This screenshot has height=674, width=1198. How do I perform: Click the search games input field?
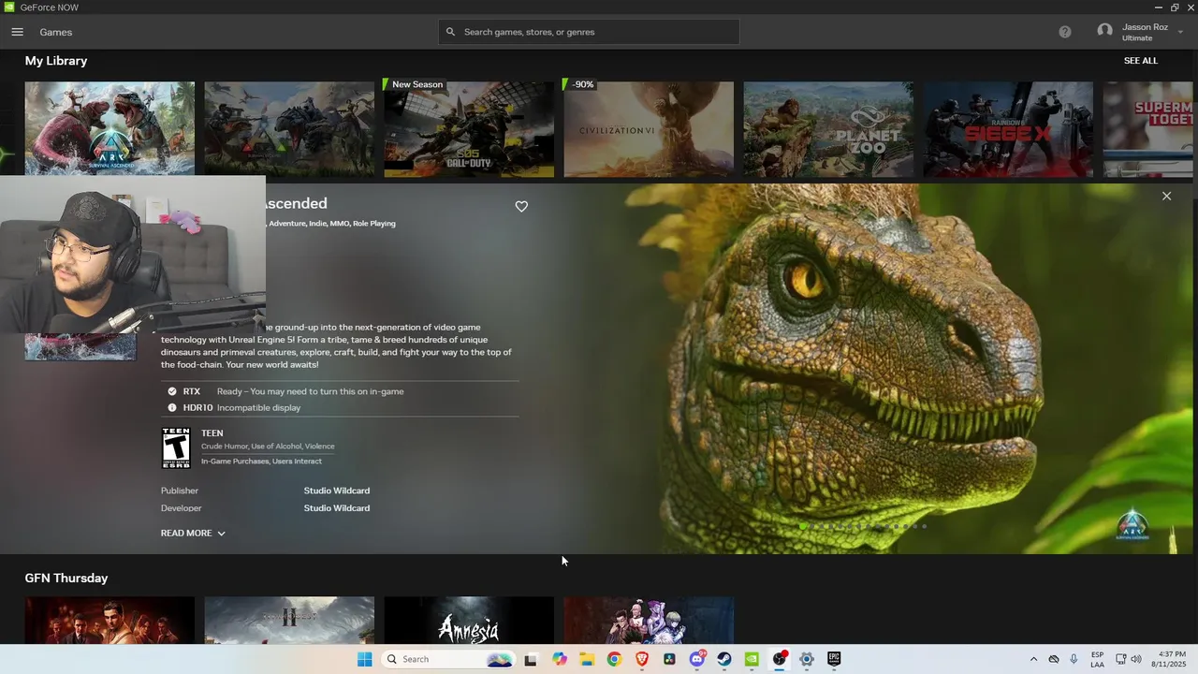pos(589,32)
